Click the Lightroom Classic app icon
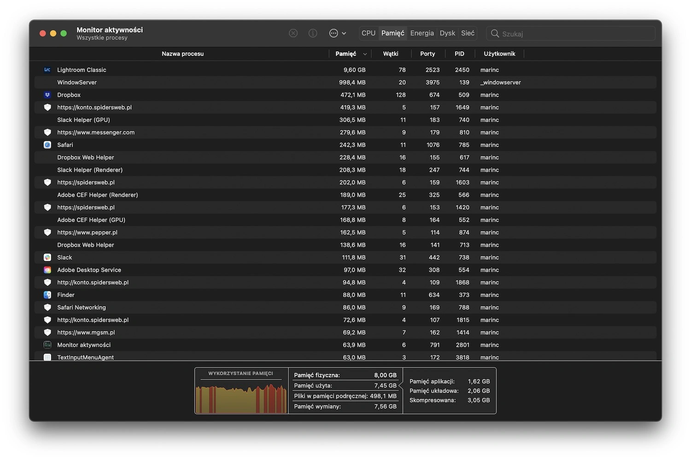The height and width of the screenshot is (460, 691). tap(47, 70)
